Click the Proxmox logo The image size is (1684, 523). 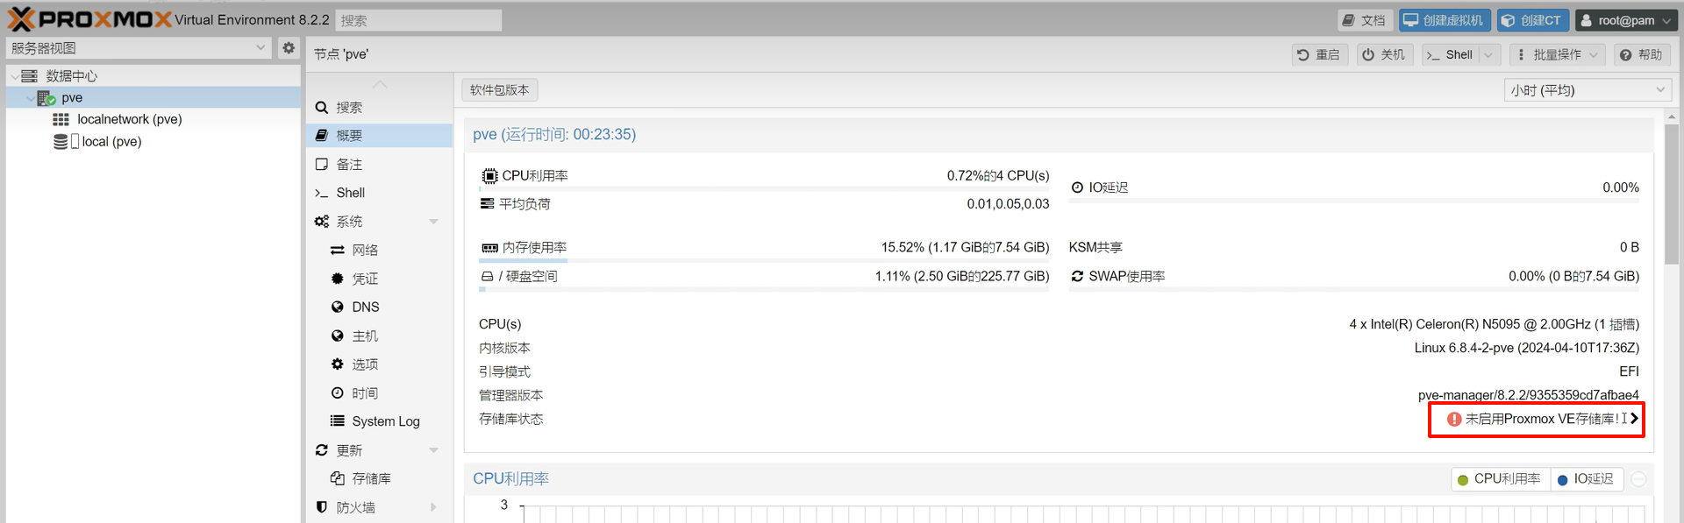pyautogui.click(x=89, y=19)
